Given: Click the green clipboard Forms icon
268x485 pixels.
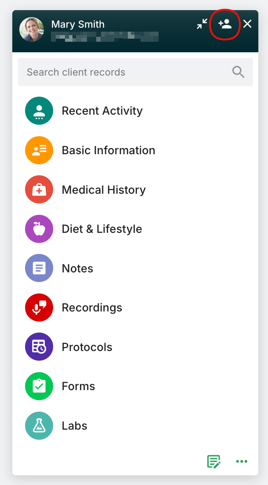Looking at the screenshot, I should coord(39,386).
